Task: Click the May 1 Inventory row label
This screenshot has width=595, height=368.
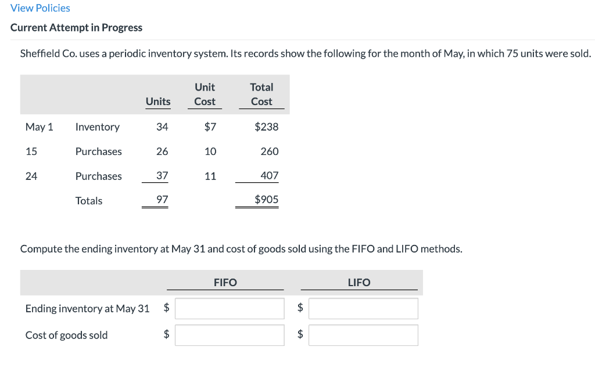Action: (98, 127)
